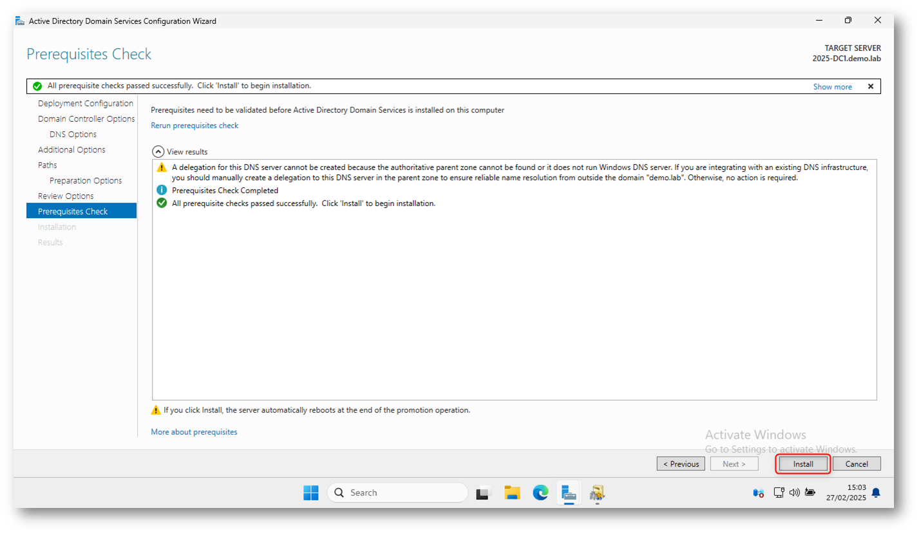The image size is (921, 535).
Task: Click the volume speaker tray icon
Action: 794,493
